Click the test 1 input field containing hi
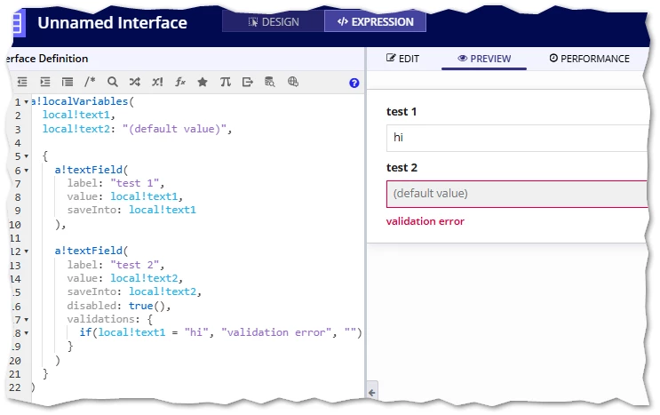This screenshot has height=415, width=660. [x=517, y=138]
